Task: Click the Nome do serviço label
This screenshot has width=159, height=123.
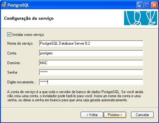Action: coord(20,43)
